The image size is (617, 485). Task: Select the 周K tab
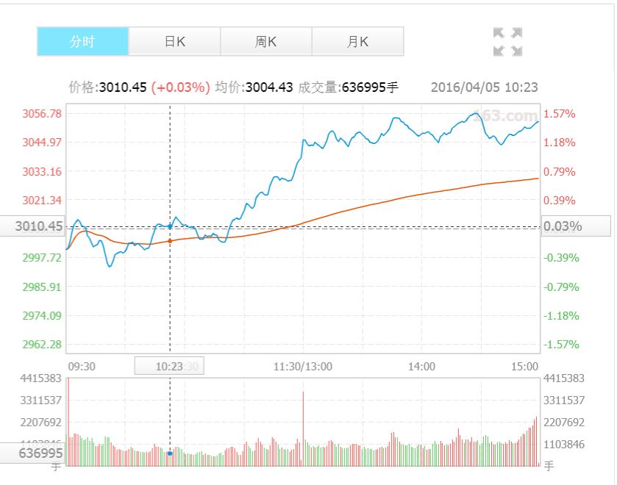(265, 42)
